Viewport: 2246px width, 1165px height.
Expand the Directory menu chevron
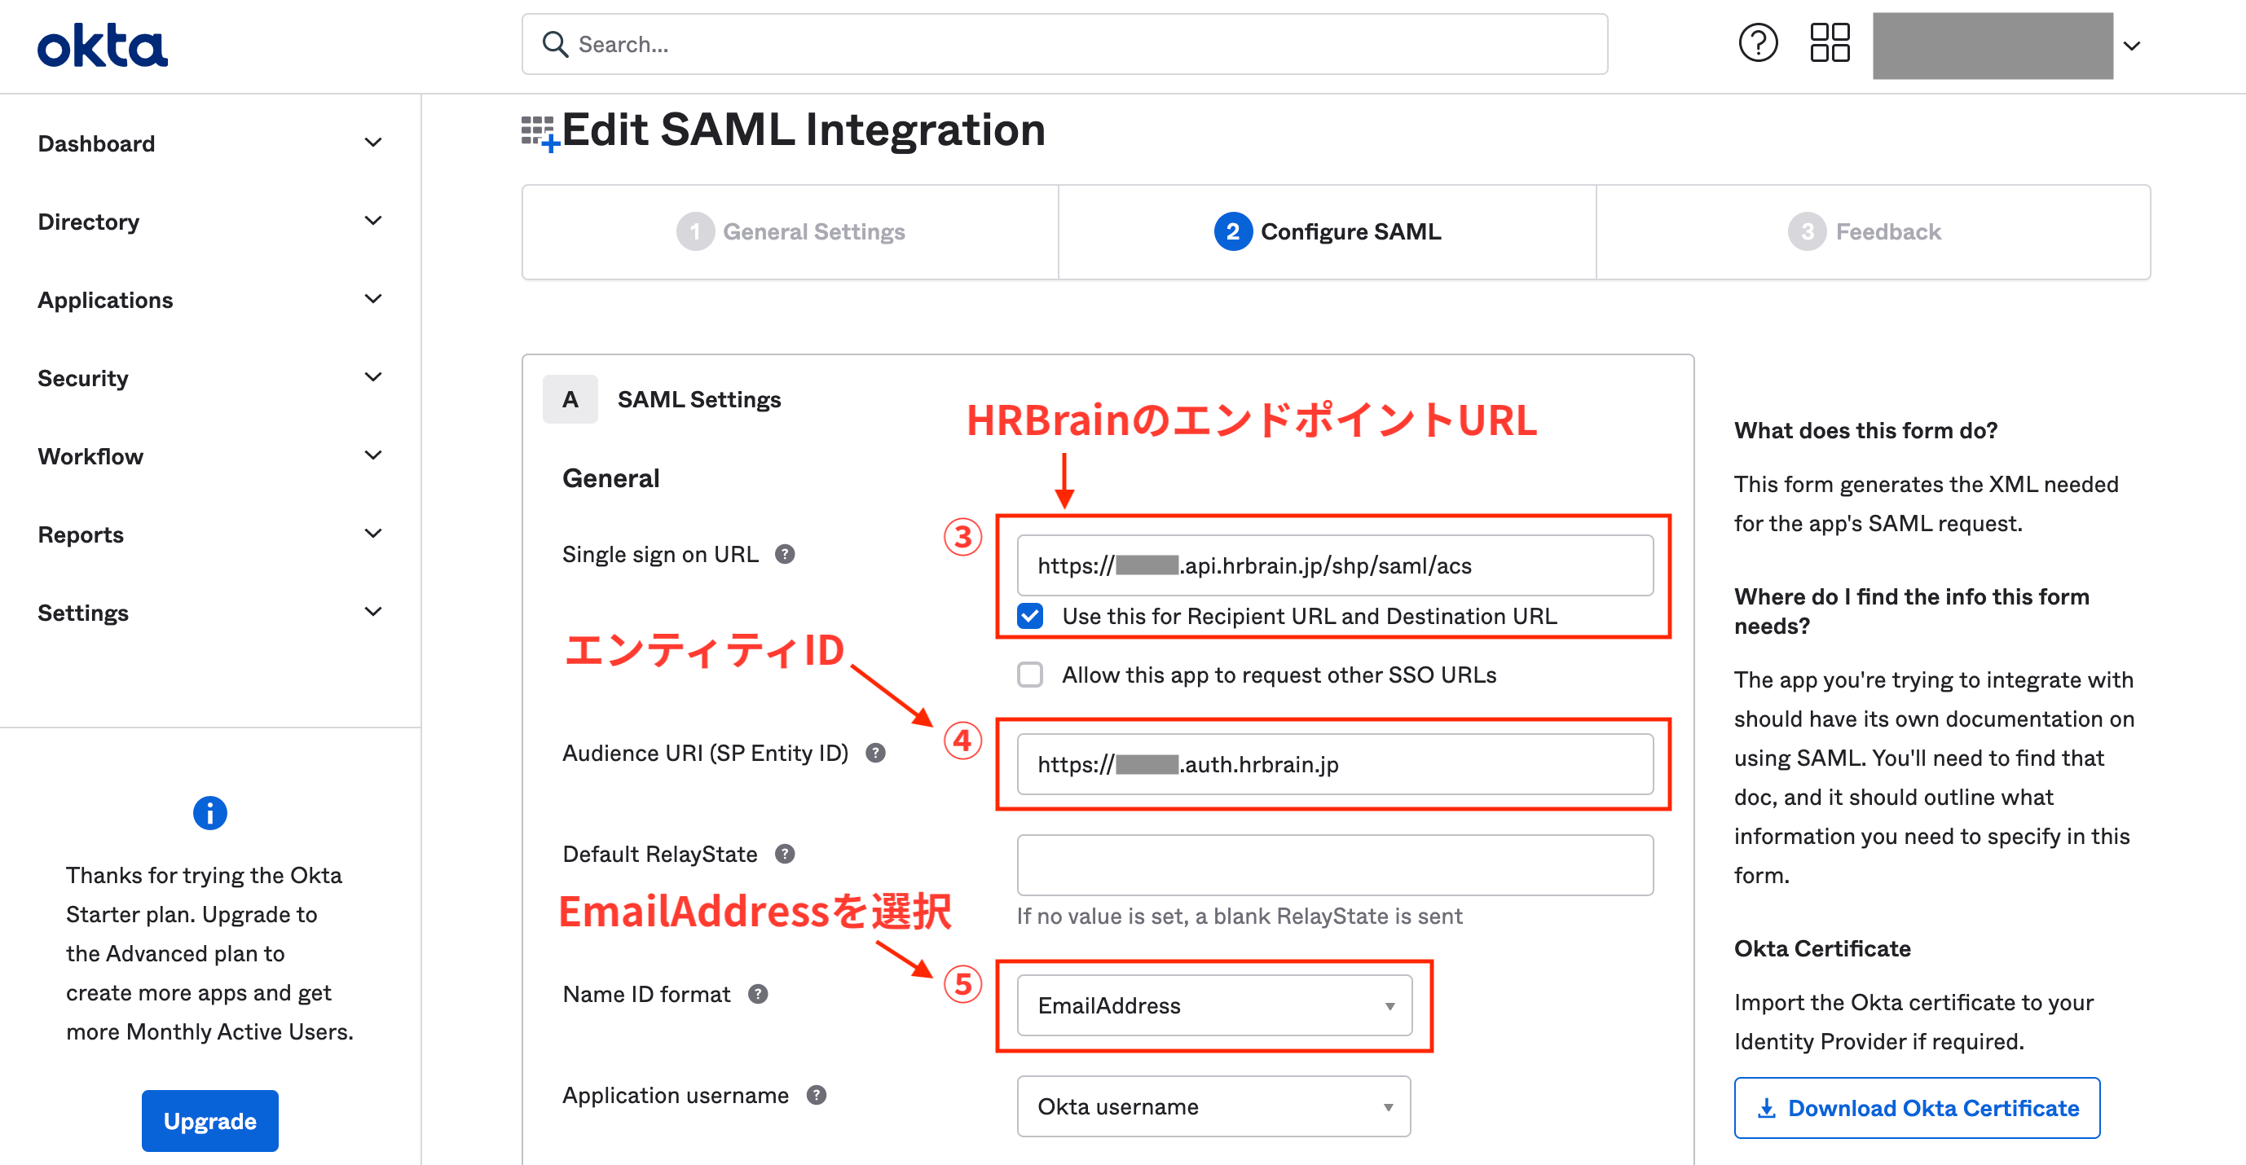(373, 222)
